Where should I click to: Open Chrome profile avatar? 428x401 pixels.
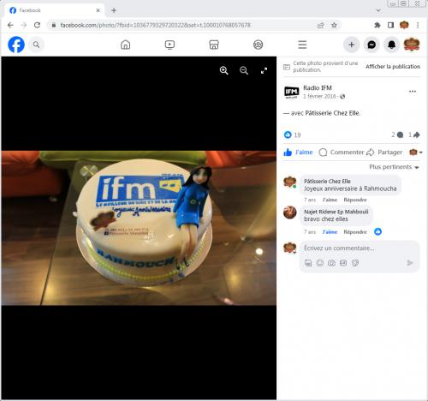coord(404,25)
